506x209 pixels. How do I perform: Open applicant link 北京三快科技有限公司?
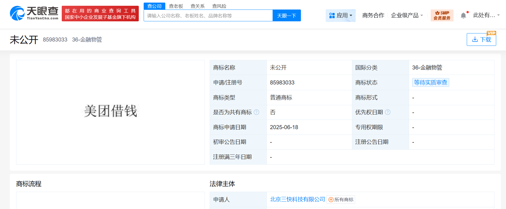pyautogui.click(x=297, y=199)
